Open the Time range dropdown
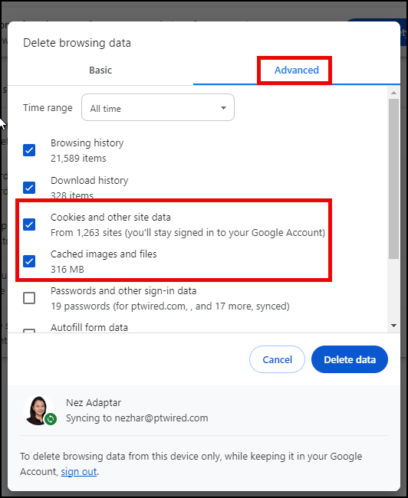Image resolution: width=408 pixels, height=498 pixels. 158,107
